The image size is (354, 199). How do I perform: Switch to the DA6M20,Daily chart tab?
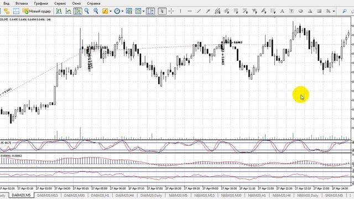pyautogui.click(x=151, y=195)
